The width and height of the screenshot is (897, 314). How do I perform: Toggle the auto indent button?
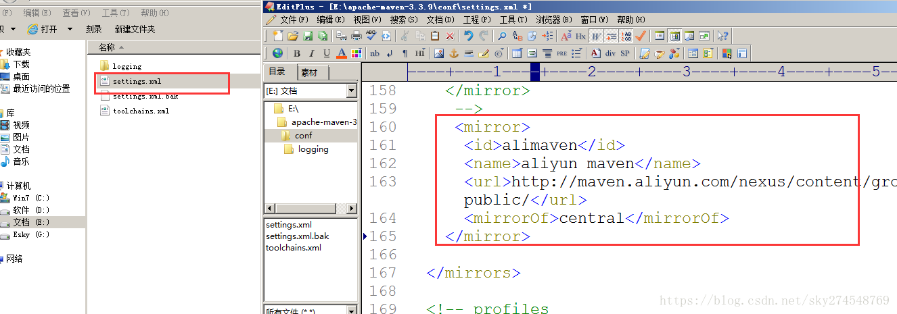pos(612,36)
